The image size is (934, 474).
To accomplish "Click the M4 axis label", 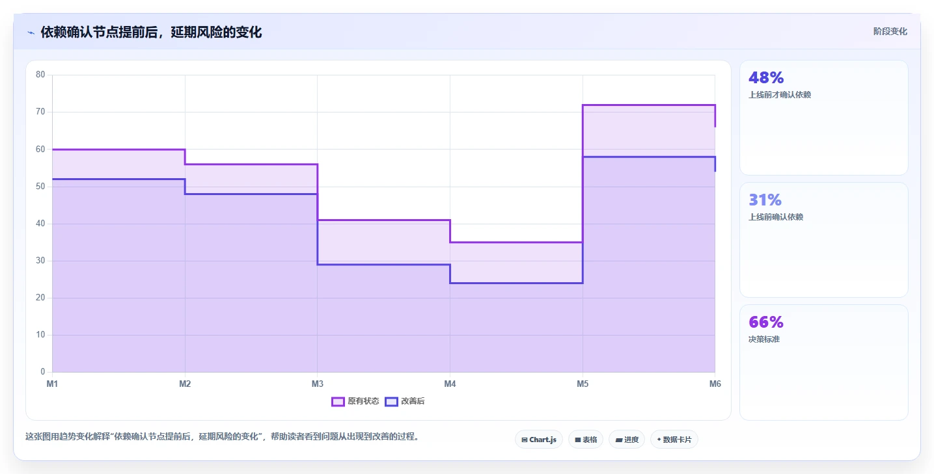I will (450, 384).
